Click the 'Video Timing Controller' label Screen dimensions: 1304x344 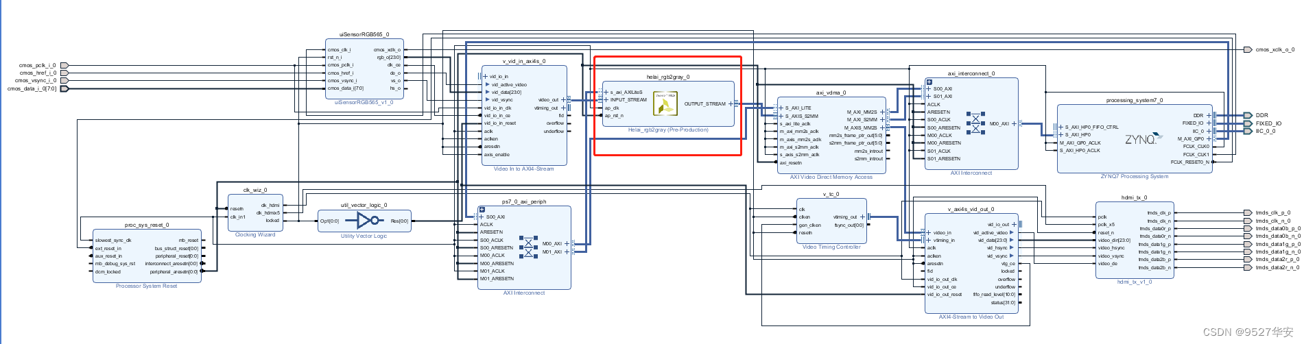coord(831,247)
